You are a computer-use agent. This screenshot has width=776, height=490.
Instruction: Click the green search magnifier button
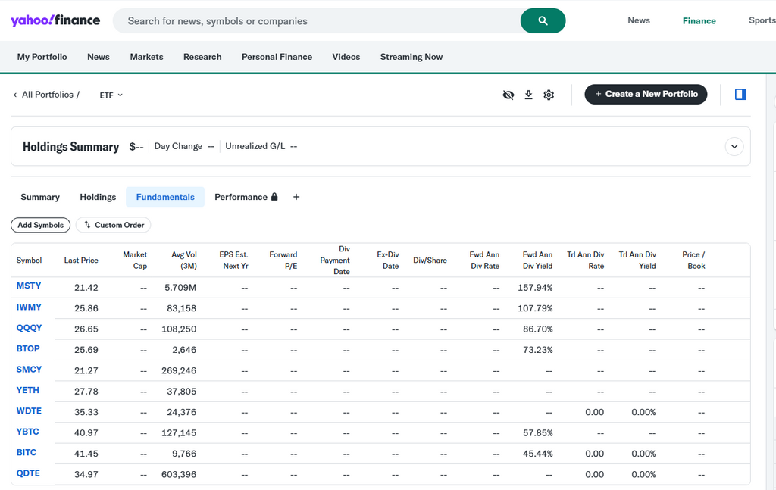tap(543, 21)
